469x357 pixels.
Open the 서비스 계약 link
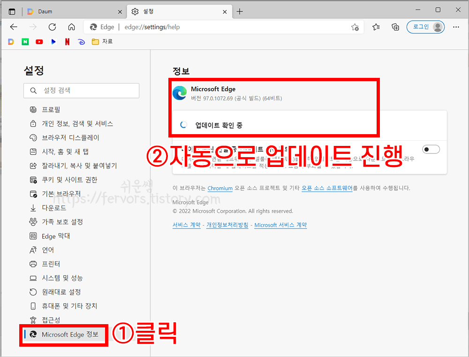tap(186, 225)
